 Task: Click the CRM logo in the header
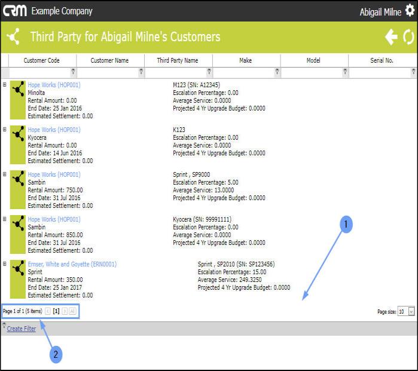click(15, 11)
